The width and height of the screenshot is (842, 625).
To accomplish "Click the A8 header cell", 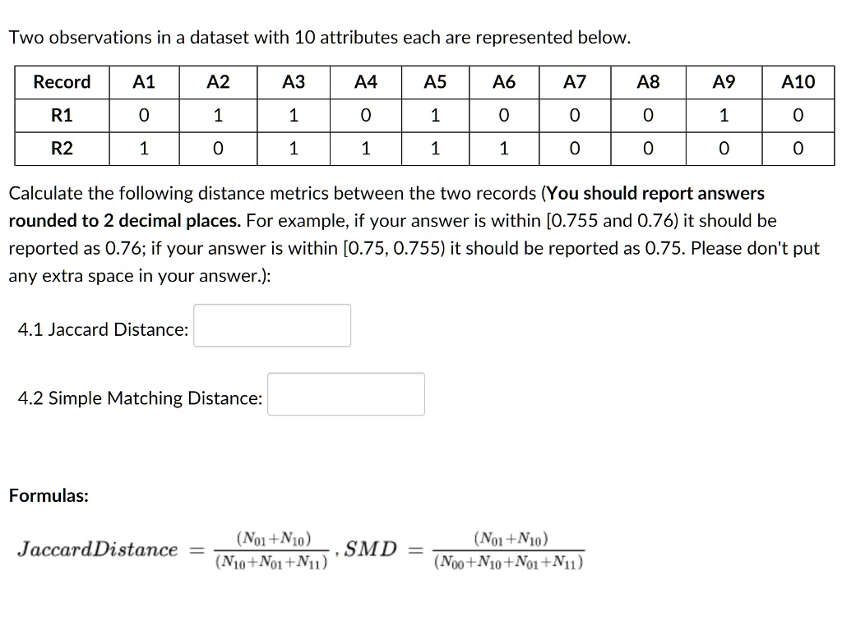I will (x=648, y=81).
